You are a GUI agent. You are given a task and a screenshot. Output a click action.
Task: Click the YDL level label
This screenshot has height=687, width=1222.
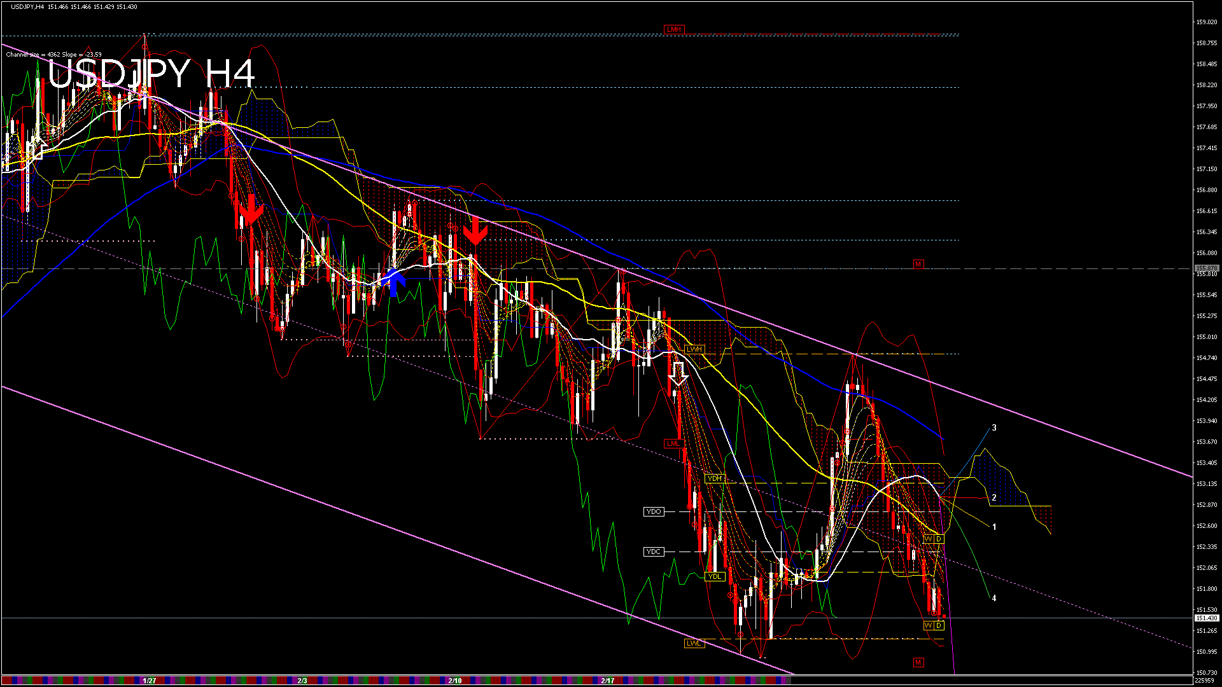[715, 576]
